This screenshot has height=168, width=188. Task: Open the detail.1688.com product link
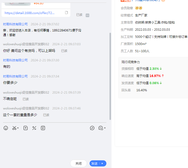tap(29, 13)
